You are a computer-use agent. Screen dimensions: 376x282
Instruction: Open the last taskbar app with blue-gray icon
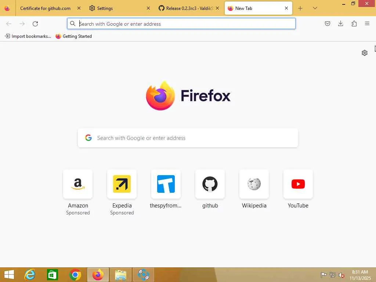[144, 275]
